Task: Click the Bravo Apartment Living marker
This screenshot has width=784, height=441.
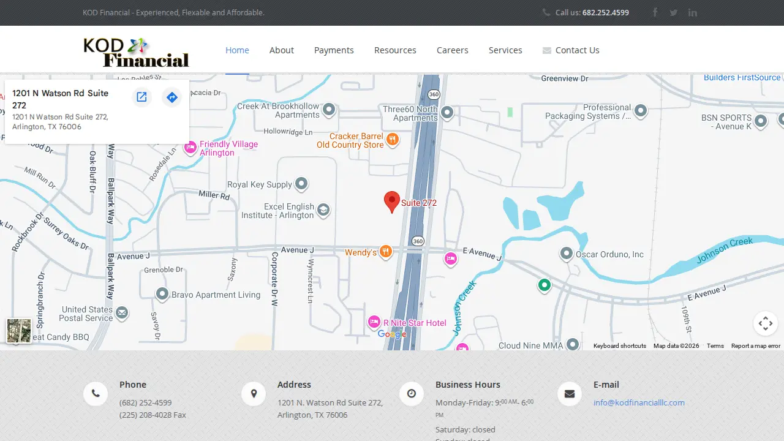Action: 162,295
